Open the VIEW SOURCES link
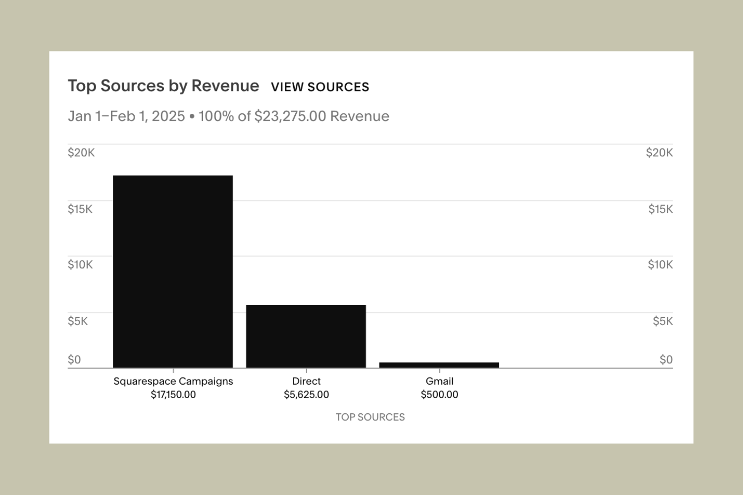 click(320, 87)
